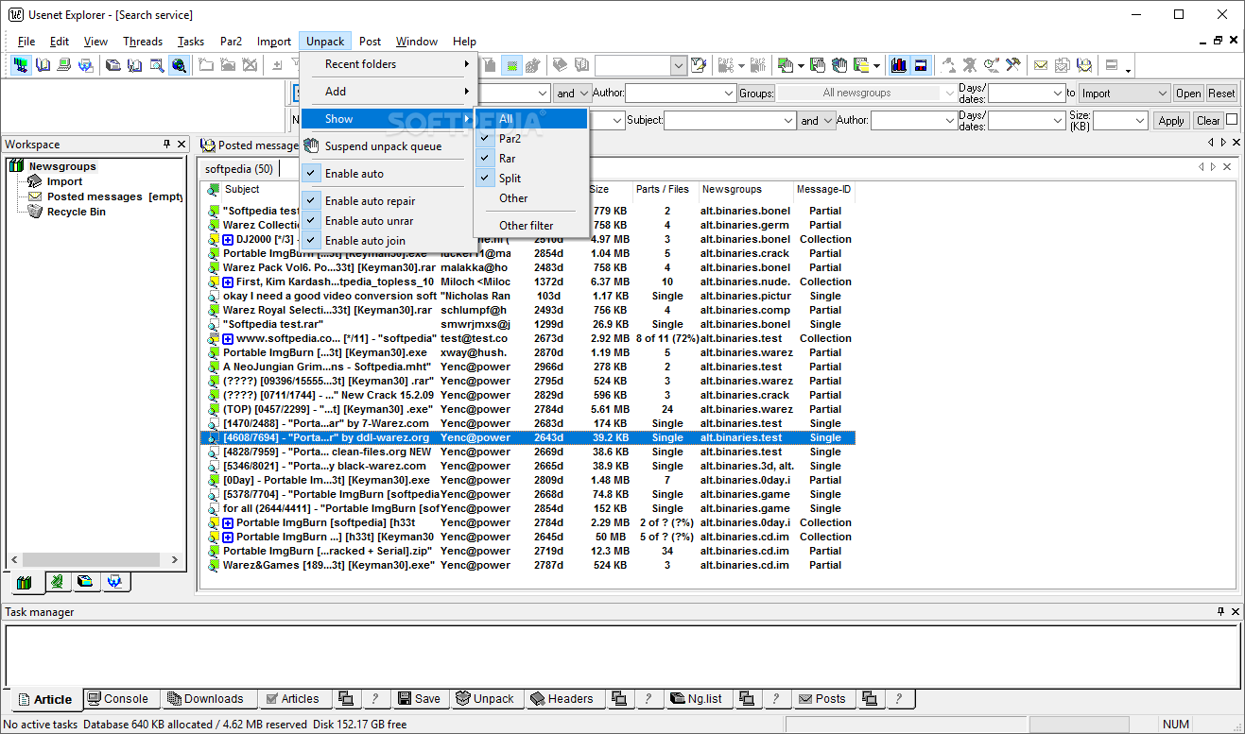Click the blue window toolbar icon
Screen dimensions: 1245x734
pos(921,65)
